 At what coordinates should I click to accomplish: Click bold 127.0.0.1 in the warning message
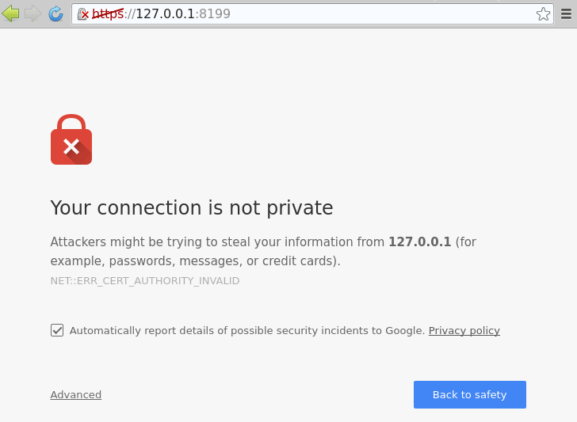click(419, 242)
